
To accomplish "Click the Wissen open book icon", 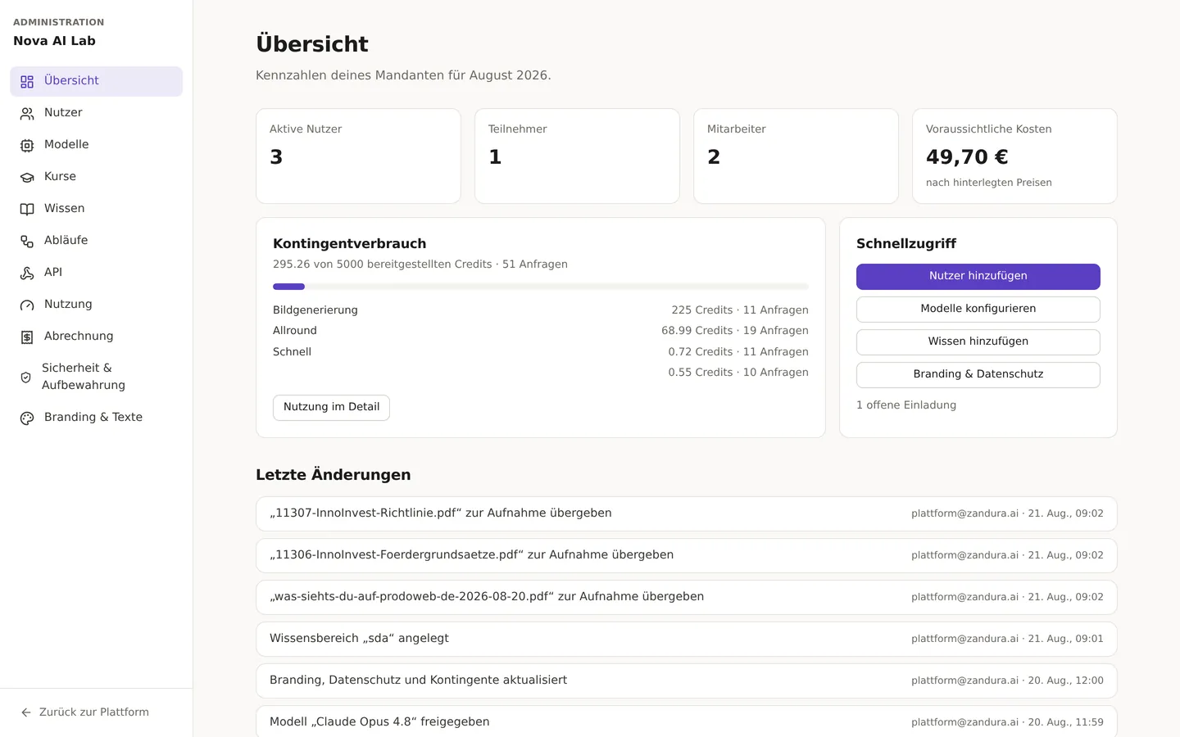I will pos(27,209).
